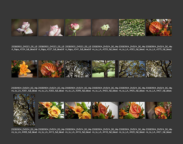Click filename label A_Napa_4341_full_bleed.tif
The height and width of the screenshot is (144, 183).
[x=78, y=49]
